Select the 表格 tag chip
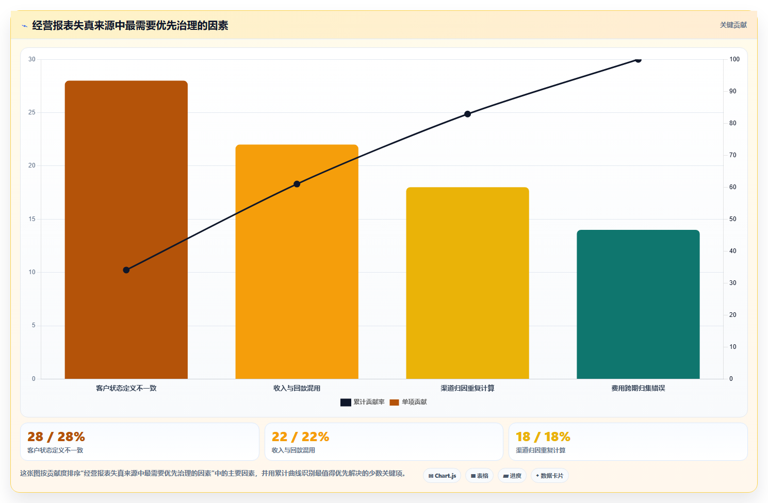Screen dimensions: 768x503 (x=479, y=476)
